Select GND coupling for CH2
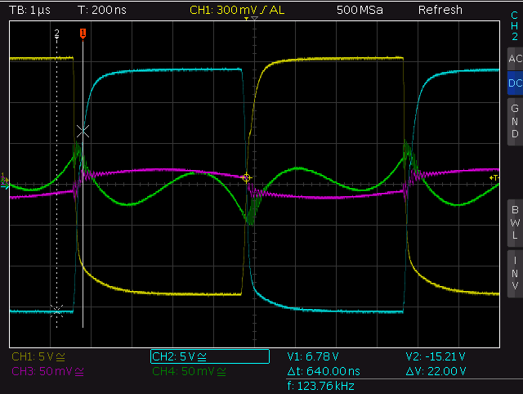This screenshot has width=523, height=394. click(515, 121)
